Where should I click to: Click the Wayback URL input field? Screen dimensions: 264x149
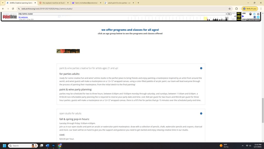click(122, 14)
